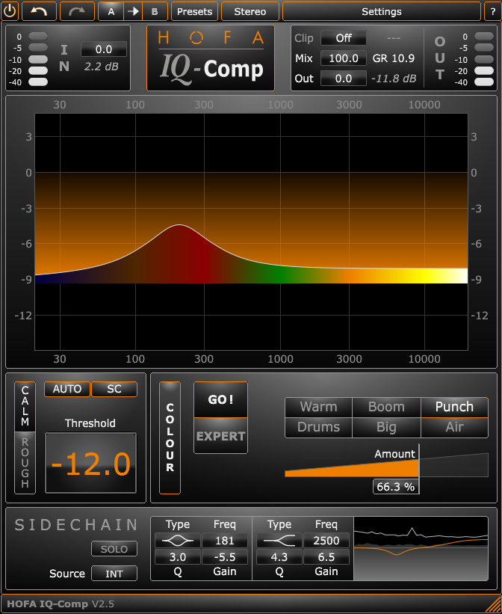Screen dimensions: 502x614
Task: Toggle the COLOUR section on
Action: point(170,438)
